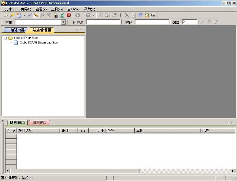Open the 查看(V) menu
This screenshot has width=237, height=181.
pos(41,9)
